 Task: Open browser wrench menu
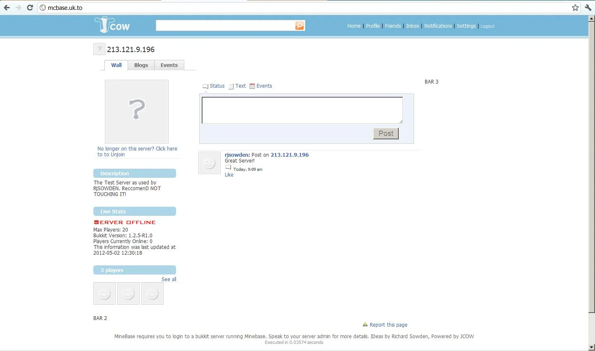click(x=588, y=7)
